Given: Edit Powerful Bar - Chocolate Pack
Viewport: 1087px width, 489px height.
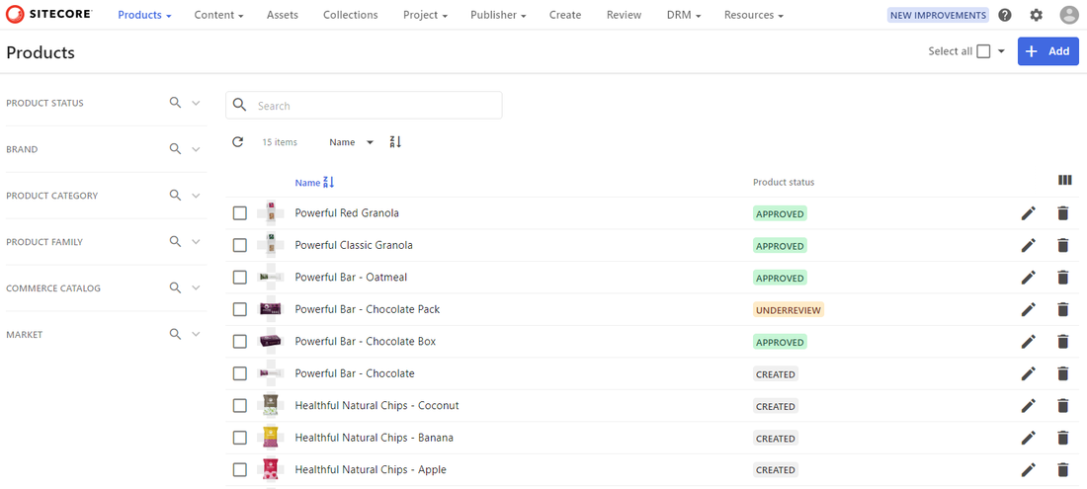Looking at the screenshot, I should [1028, 309].
